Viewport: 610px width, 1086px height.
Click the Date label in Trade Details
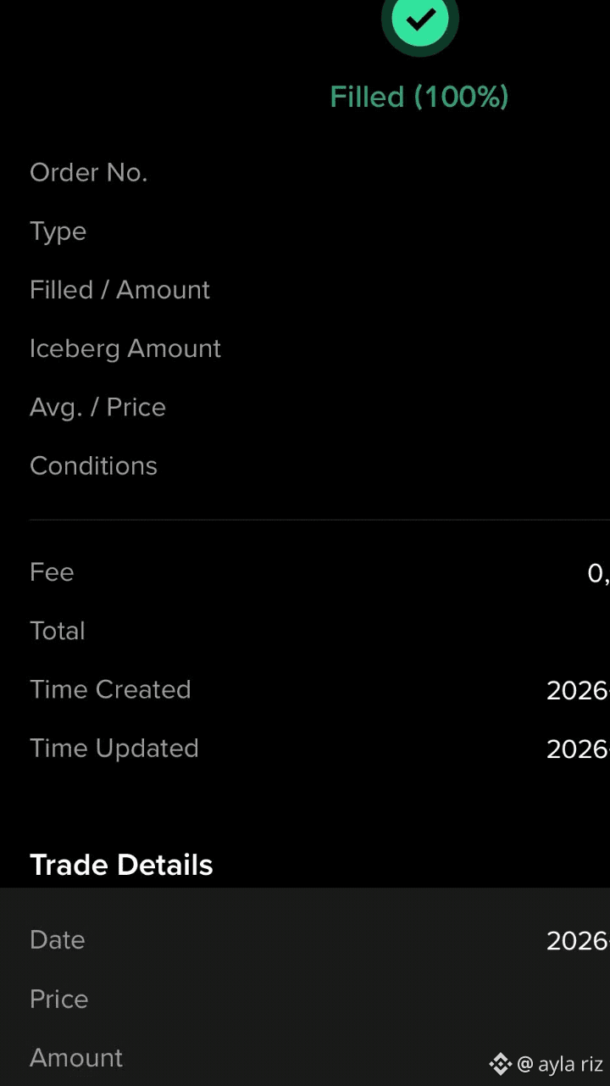point(58,940)
